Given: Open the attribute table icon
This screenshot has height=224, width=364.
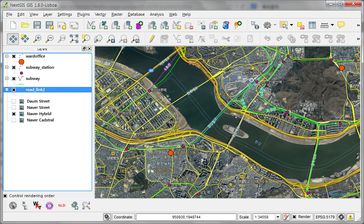Looking at the screenshot, I should [312, 25].
